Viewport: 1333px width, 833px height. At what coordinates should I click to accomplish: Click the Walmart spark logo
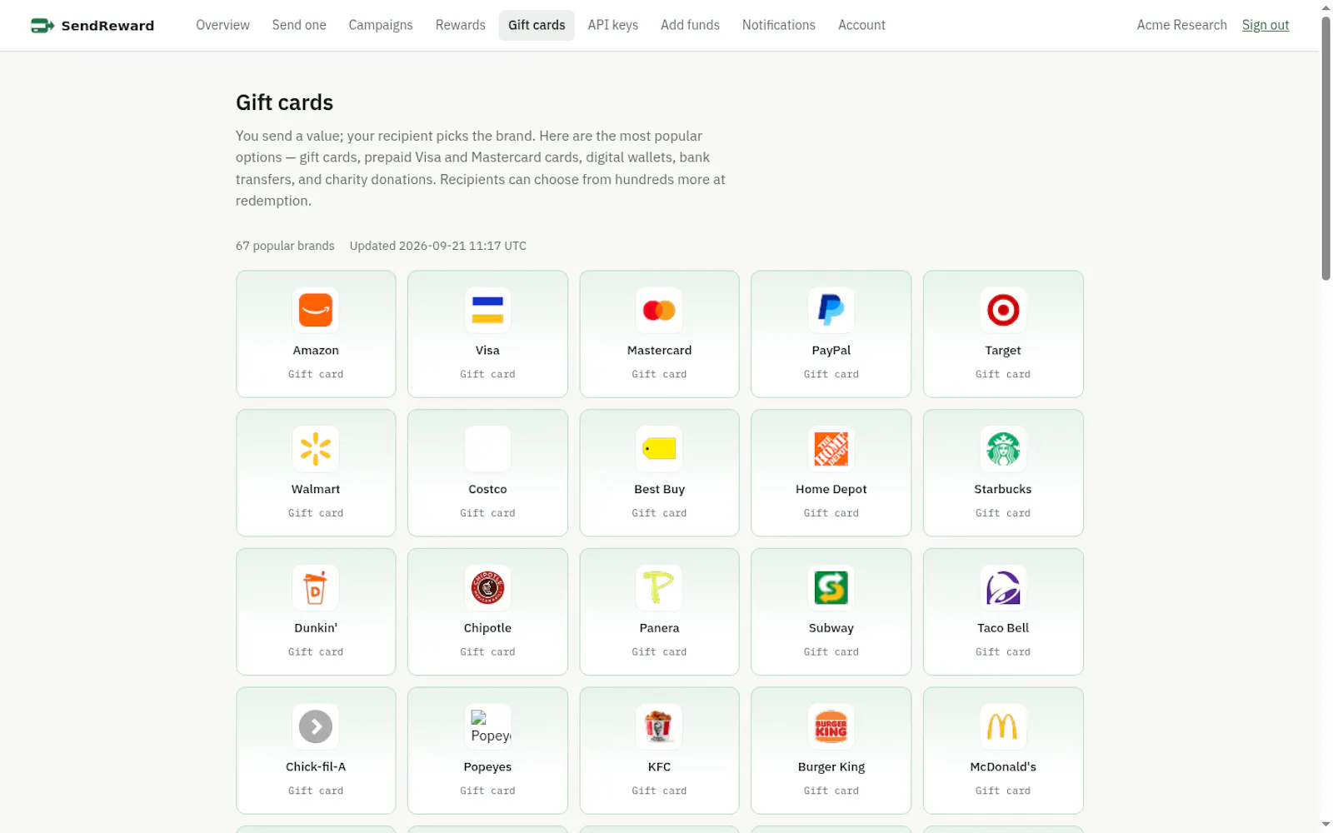click(316, 449)
